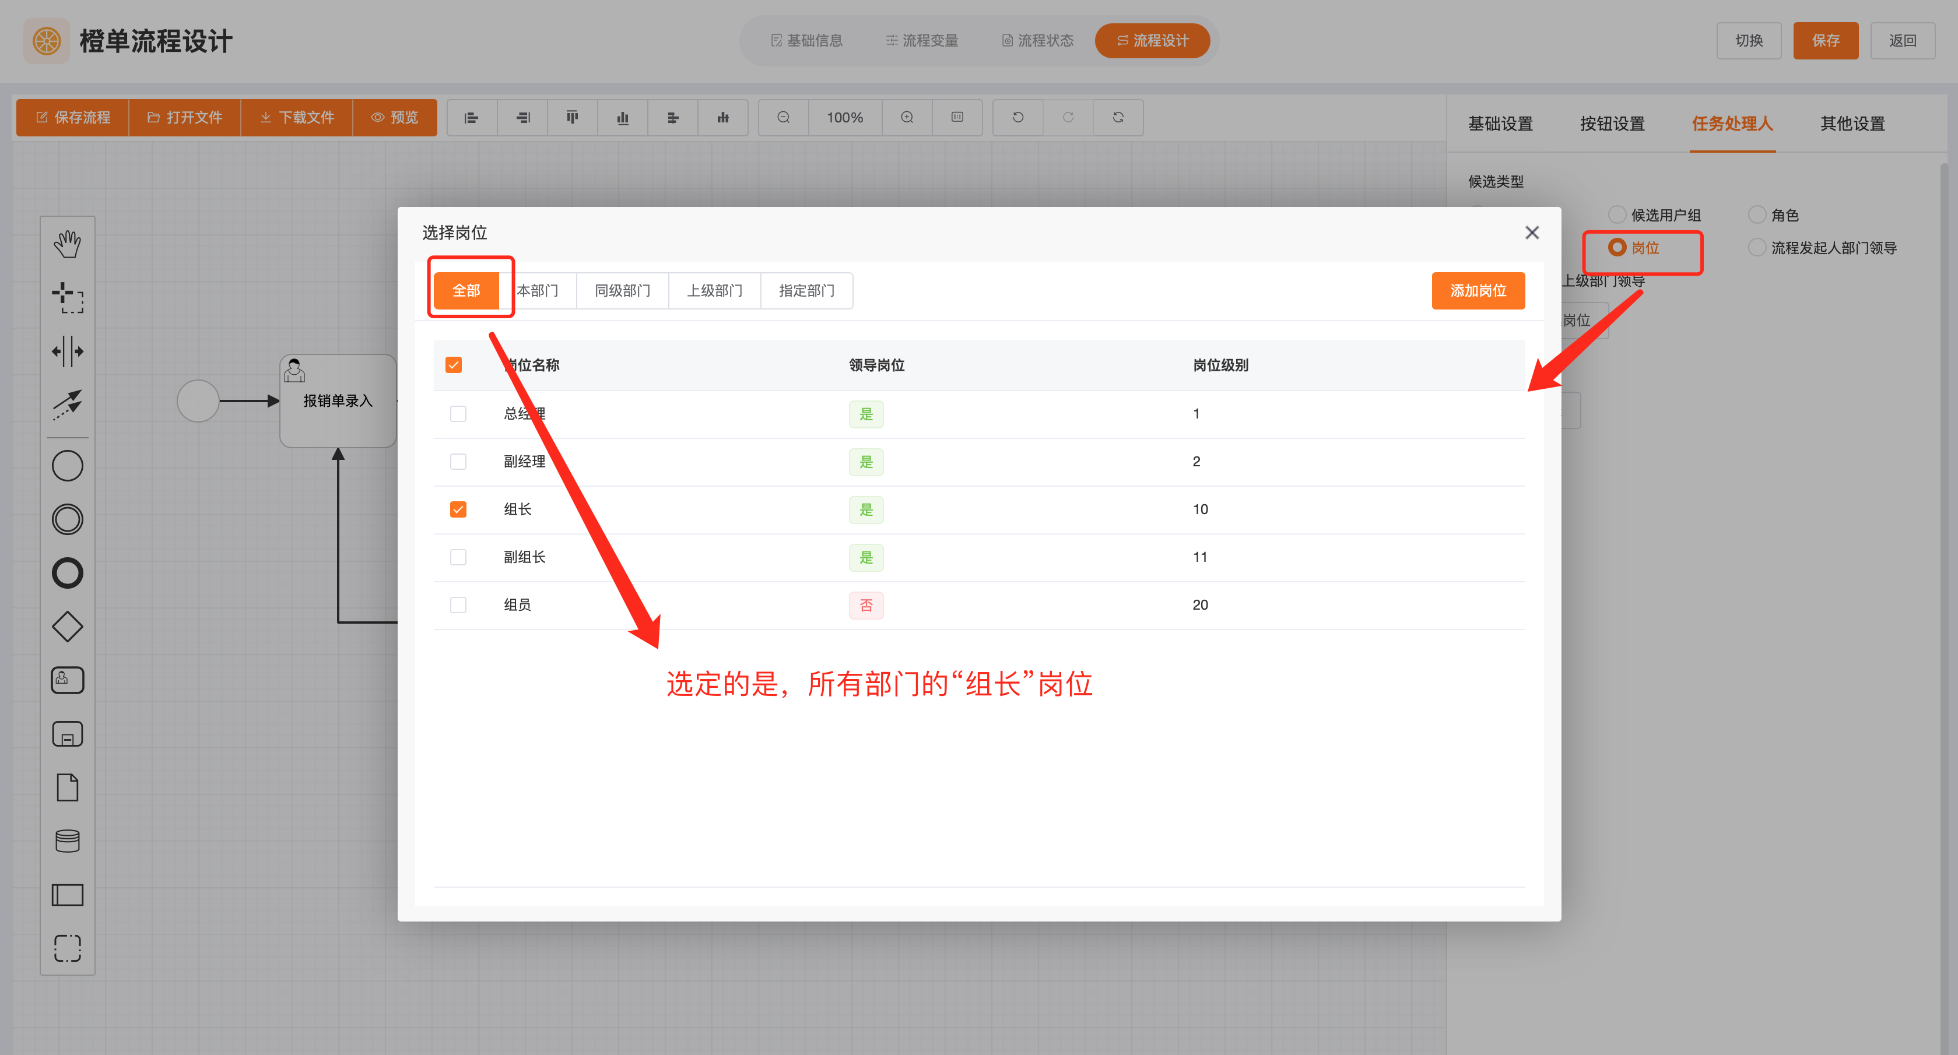Pick the data object page shape

[x=68, y=787]
